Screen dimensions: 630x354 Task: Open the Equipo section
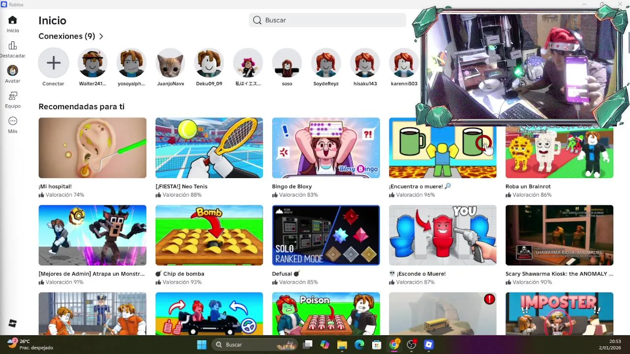(x=13, y=100)
